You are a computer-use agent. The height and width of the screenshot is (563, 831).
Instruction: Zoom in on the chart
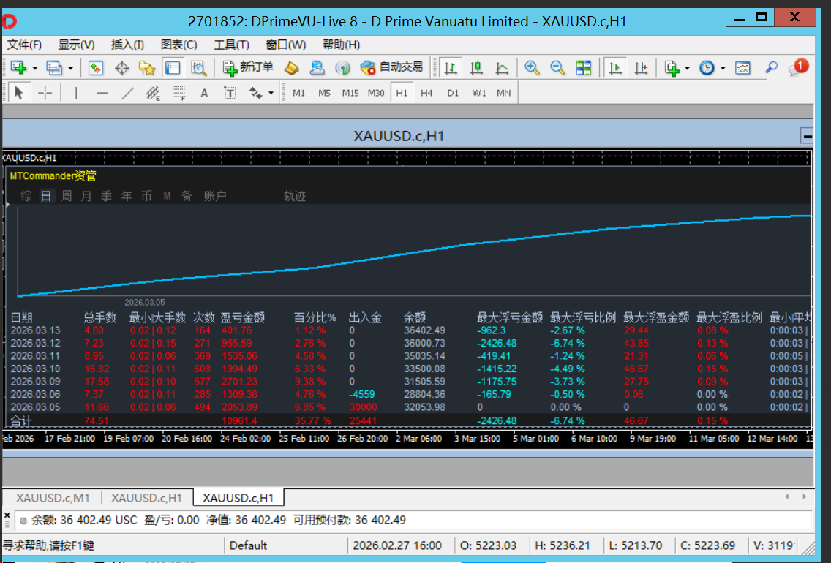(532, 68)
